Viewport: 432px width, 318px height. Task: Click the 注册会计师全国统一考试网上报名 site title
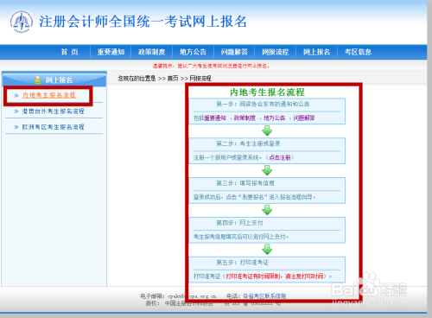point(143,22)
